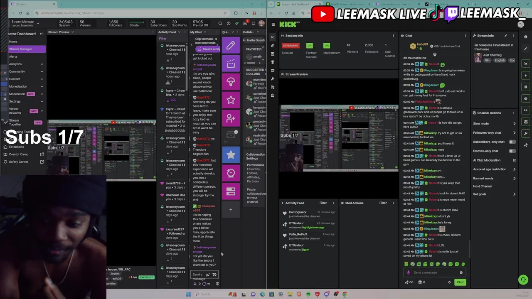Collapse Creator Dashboard sidebar arrow
Screen dimensions: 532x299
pos(42,34)
